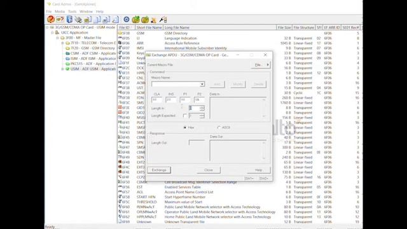Expand the USIM ADF tree node
This screenshot has height=229, width=407.
(62, 69)
